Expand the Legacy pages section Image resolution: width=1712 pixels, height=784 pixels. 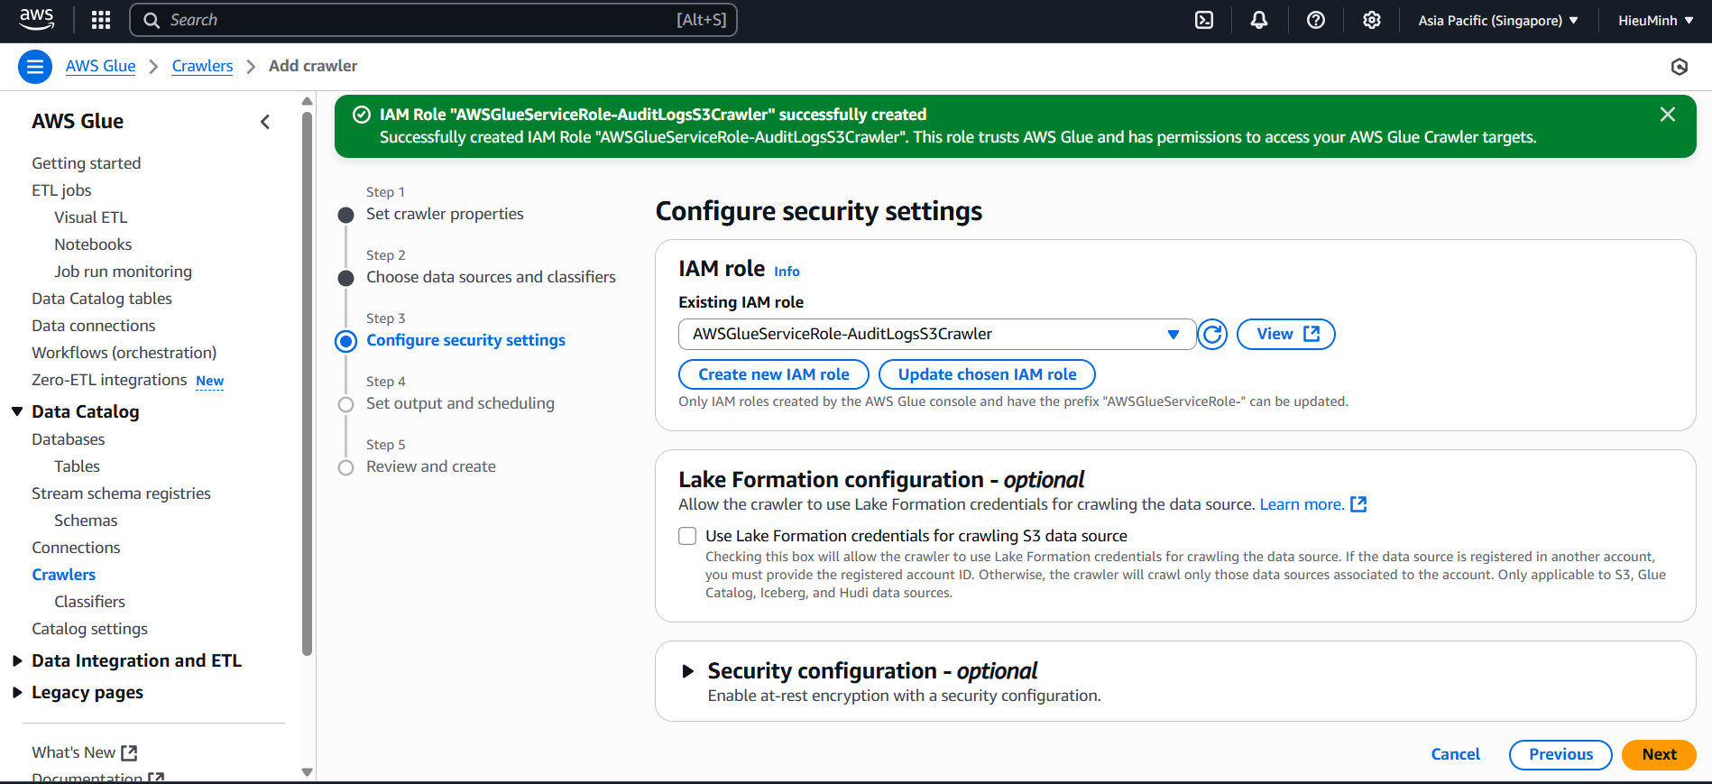pyautogui.click(x=17, y=693)
